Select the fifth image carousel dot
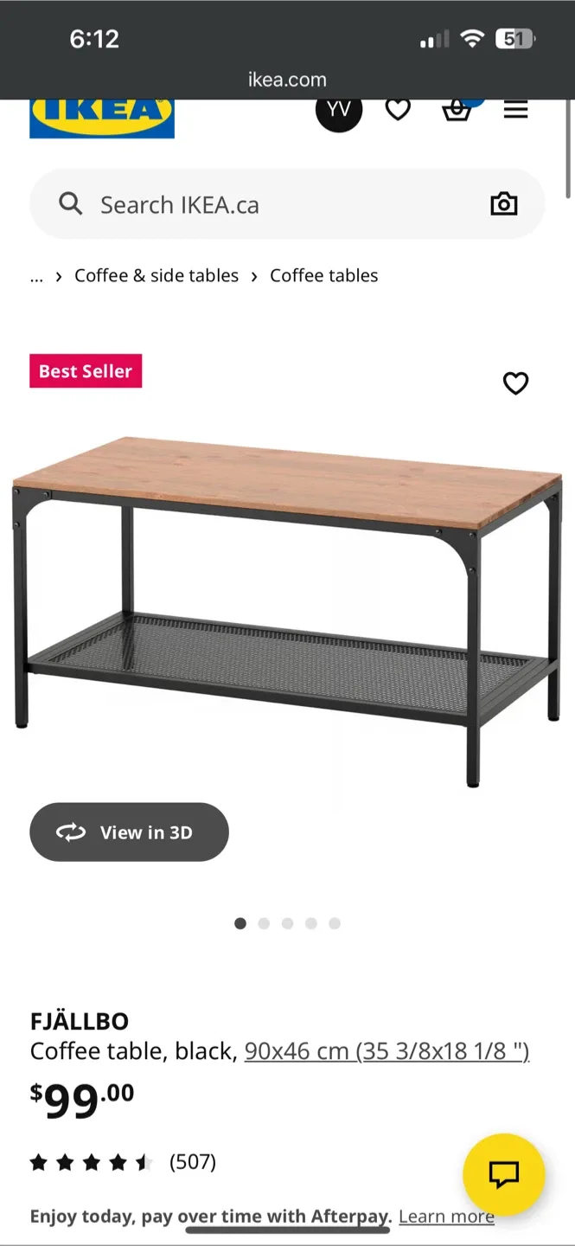Viewport: 575px width, 1246px height. (335, 923)
